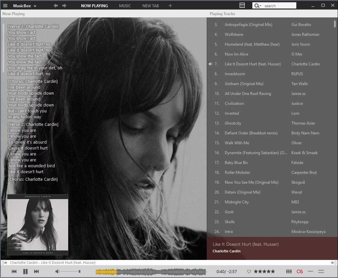This screenshot has width=338, height=278.
Task: Go back to the previous track
Action: [14, 271]
